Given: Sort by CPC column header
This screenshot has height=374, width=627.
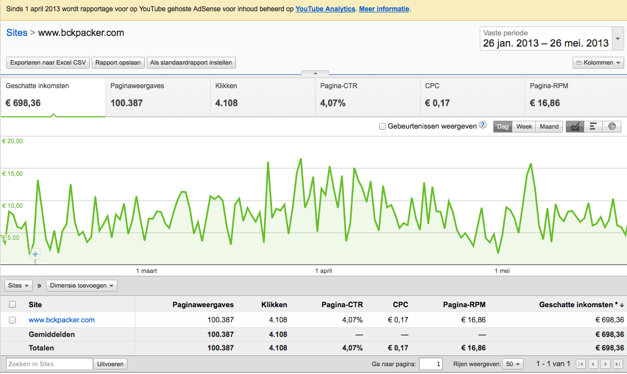Looking at the screenshot, I should point(400,305).
